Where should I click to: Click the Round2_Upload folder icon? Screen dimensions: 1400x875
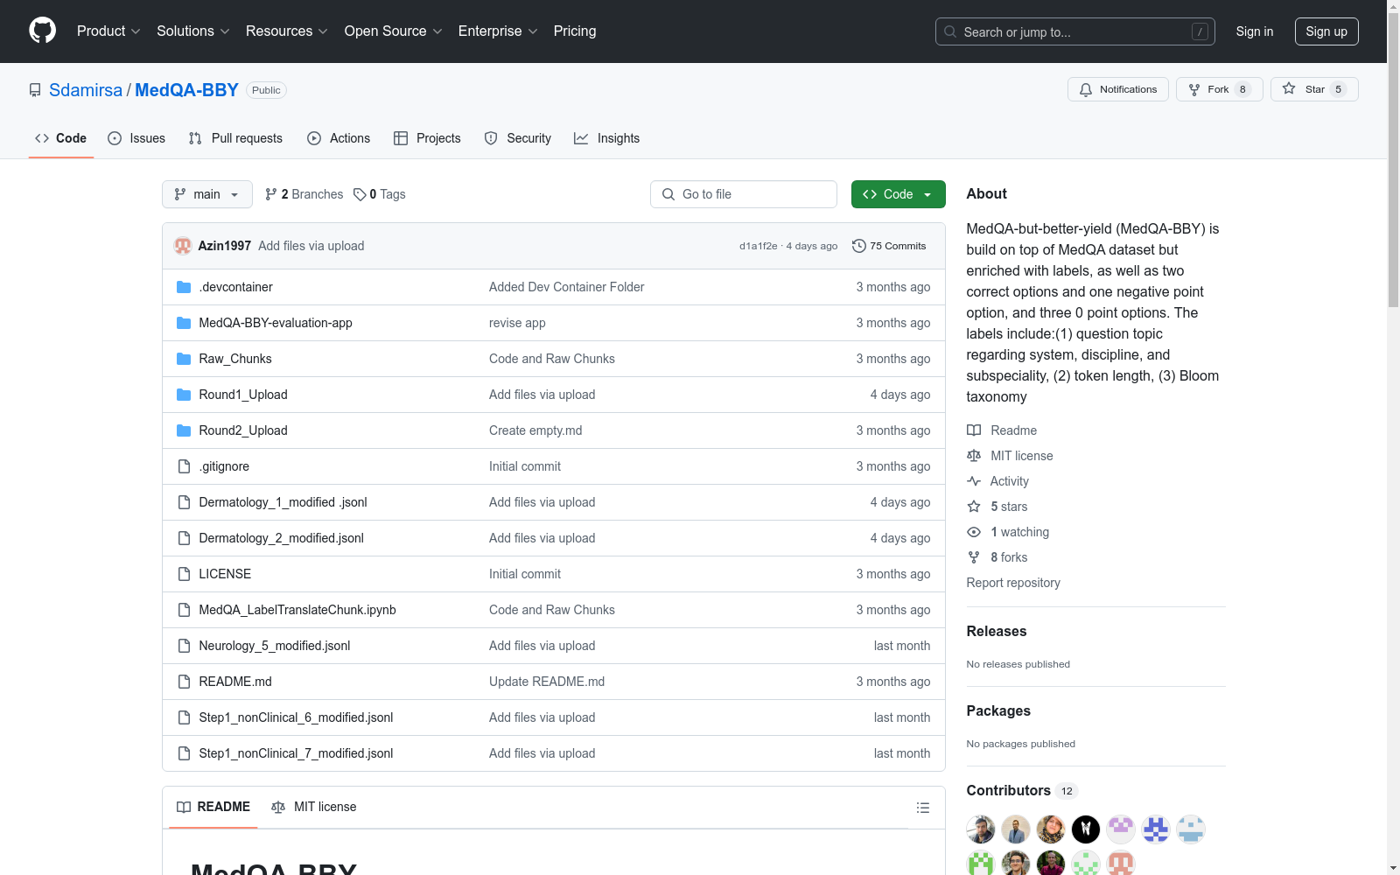(x=184, y=430)
